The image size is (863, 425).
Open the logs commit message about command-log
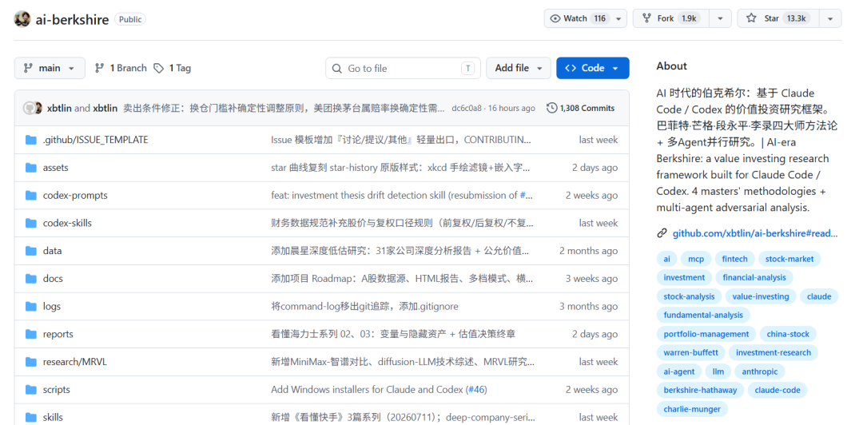click(x=364, y=306)
